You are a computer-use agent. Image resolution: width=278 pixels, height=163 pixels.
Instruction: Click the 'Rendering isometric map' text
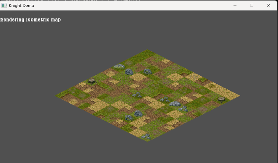pyautogui.click(x=30, y=19)
